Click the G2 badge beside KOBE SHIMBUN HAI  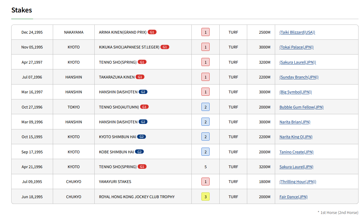(139, 152)
